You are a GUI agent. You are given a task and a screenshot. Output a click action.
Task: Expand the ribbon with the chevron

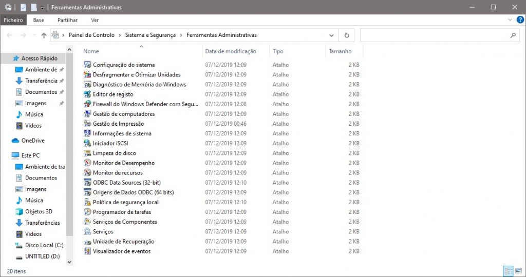[x=510, y=20]
